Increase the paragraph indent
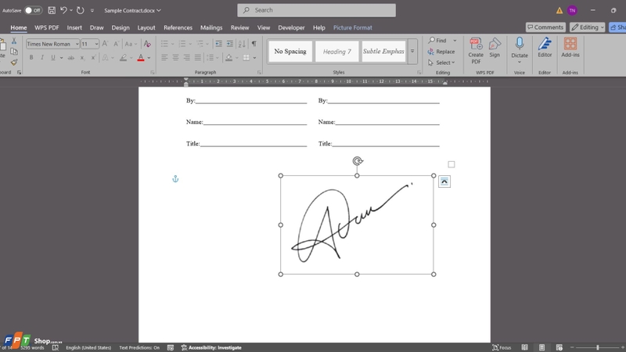The height and width of the screenshot is (352, 626). click(230, 44)
